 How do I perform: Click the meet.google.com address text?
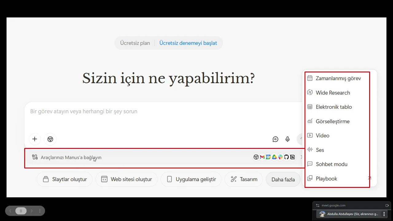coord(333,205)
